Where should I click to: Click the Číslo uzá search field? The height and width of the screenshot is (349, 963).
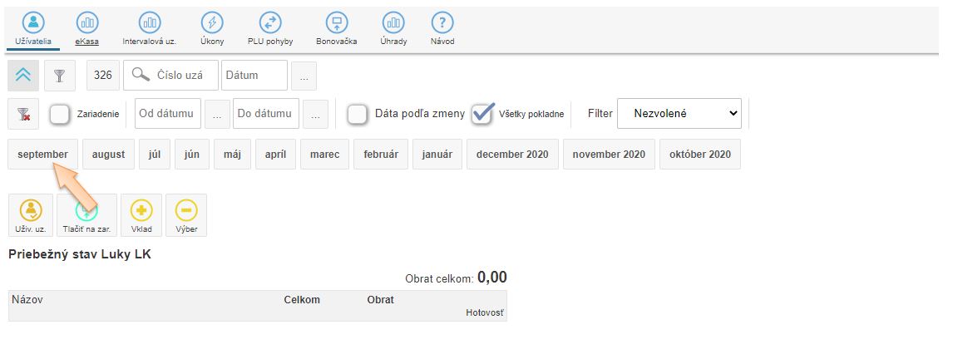click(x=171, y=75)
